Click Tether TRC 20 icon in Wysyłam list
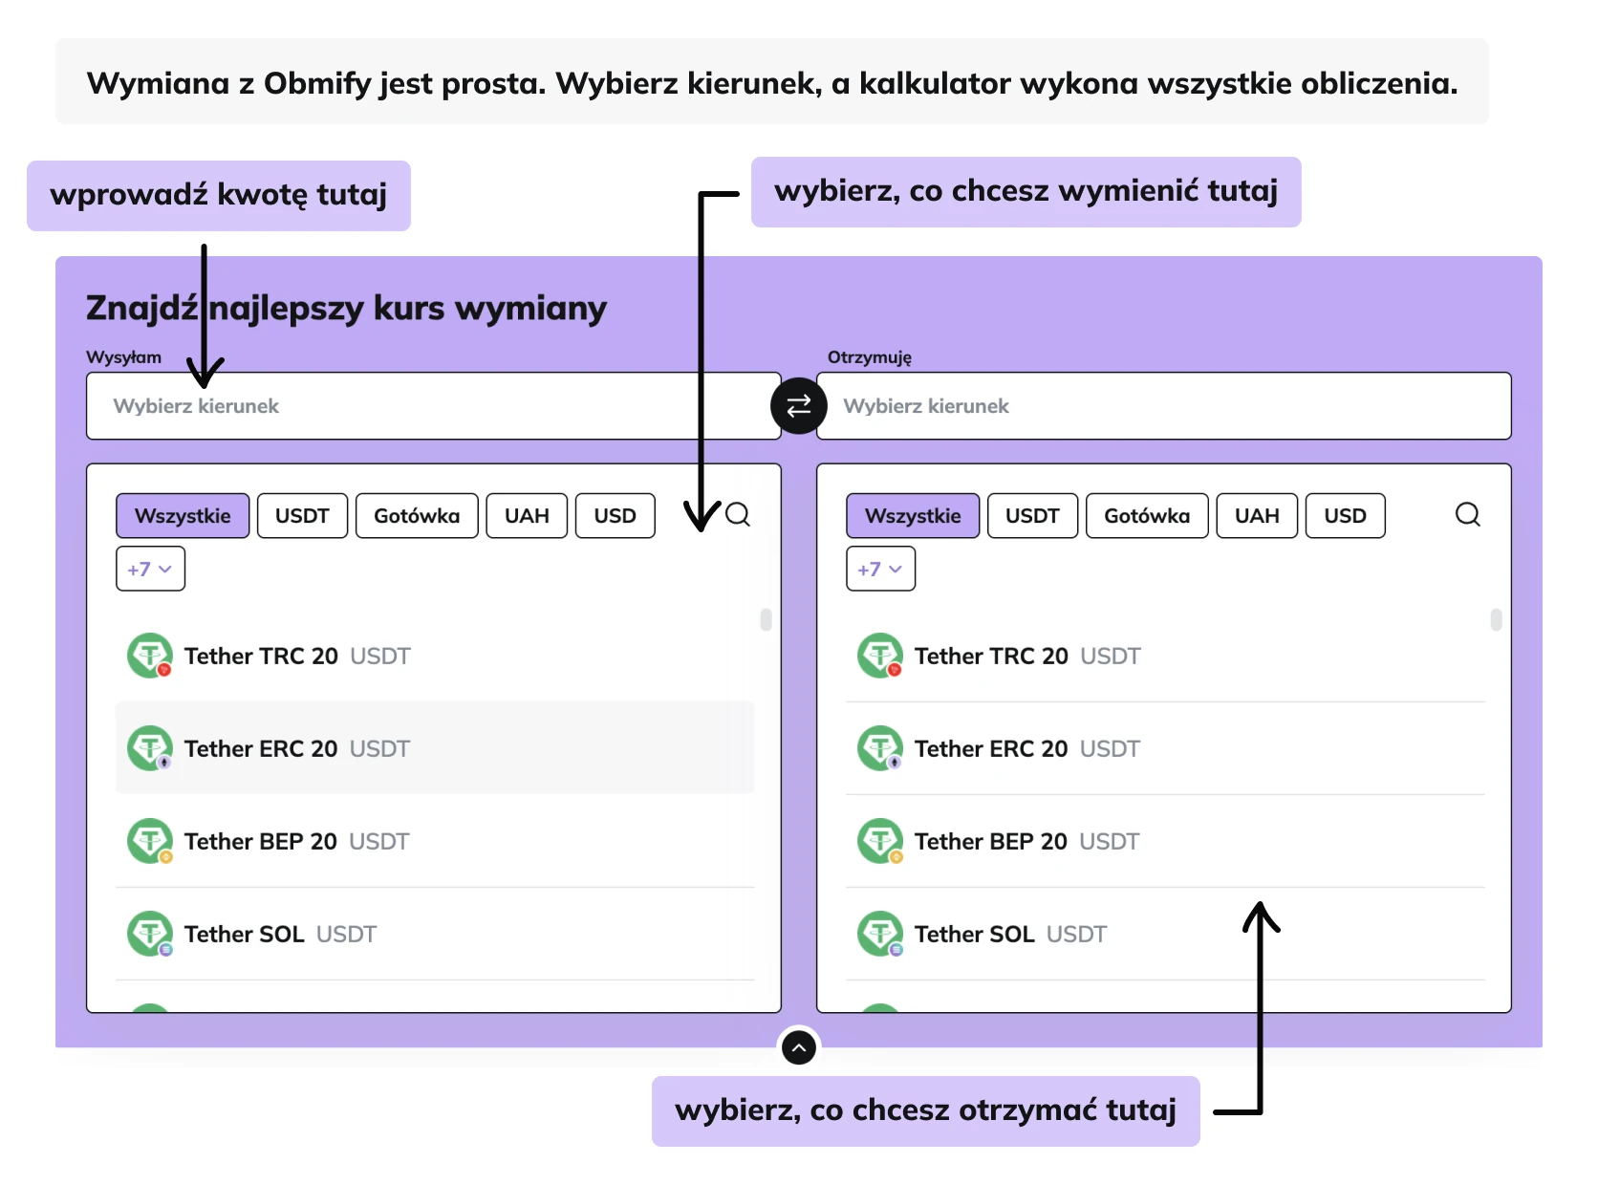 (150, 656)
